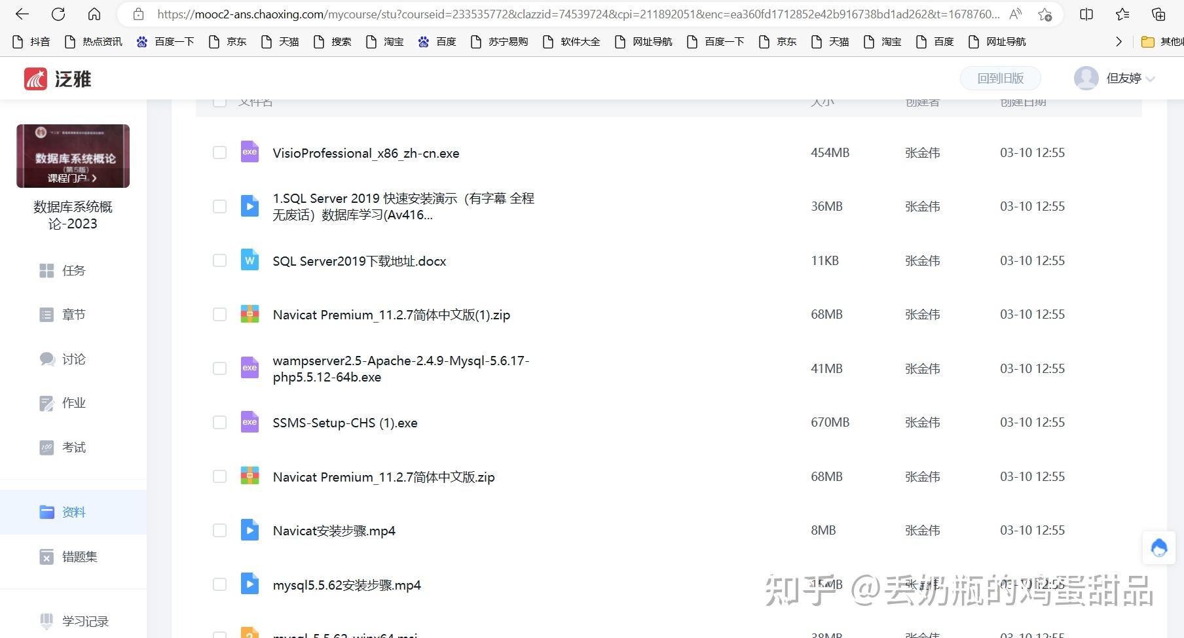This screenshot has height=638, width=1184.
Task: Open browser collections icon
Action: pyautogui.click(x=1158, y=14)
